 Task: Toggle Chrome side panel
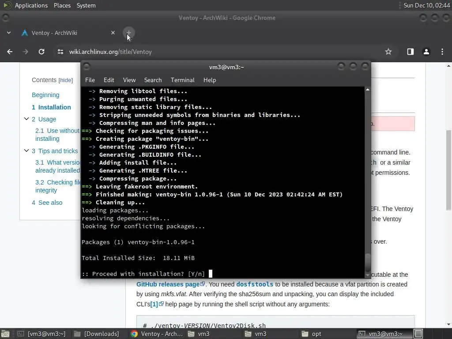[410, 52]
